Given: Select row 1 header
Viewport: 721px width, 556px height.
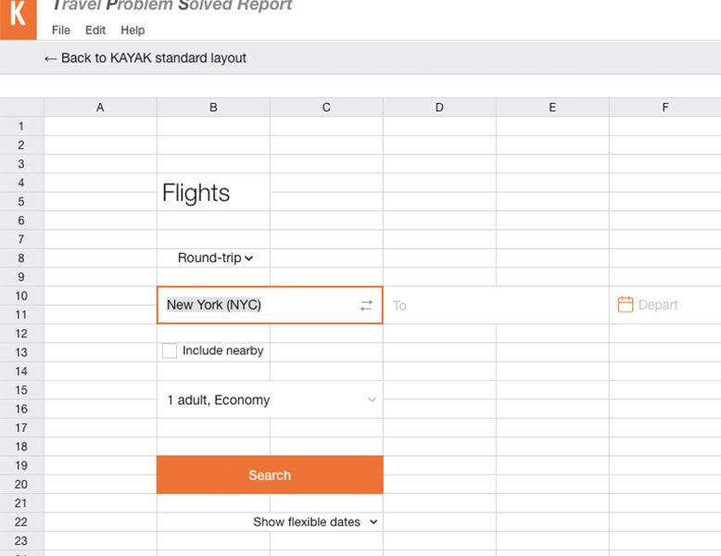Looking at the screenshot, I should point(21,126).
